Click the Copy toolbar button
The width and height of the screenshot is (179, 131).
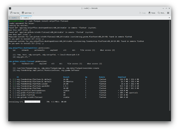pyautogui.click(x=142, y=13)
